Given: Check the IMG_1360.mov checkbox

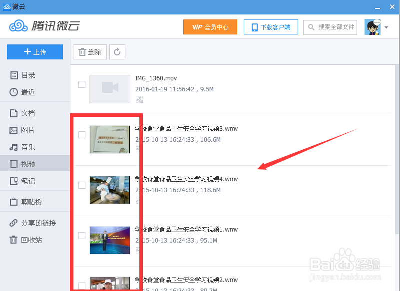Looking at the screenshot, I should pos(81,84).
